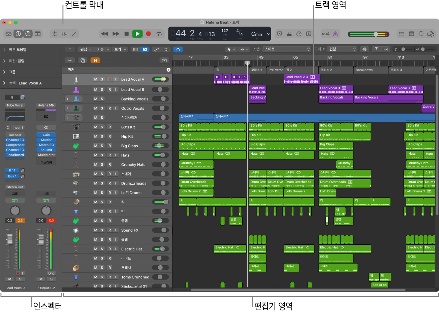Add a new track with plus button
Image resolution: width=439 pixels, height=314 pixels.
[70, 61]
